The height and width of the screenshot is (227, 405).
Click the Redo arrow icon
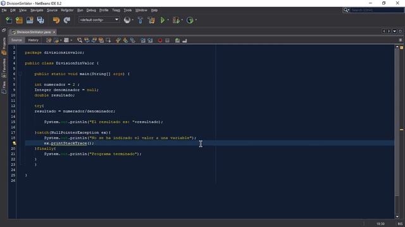(67, 20)
